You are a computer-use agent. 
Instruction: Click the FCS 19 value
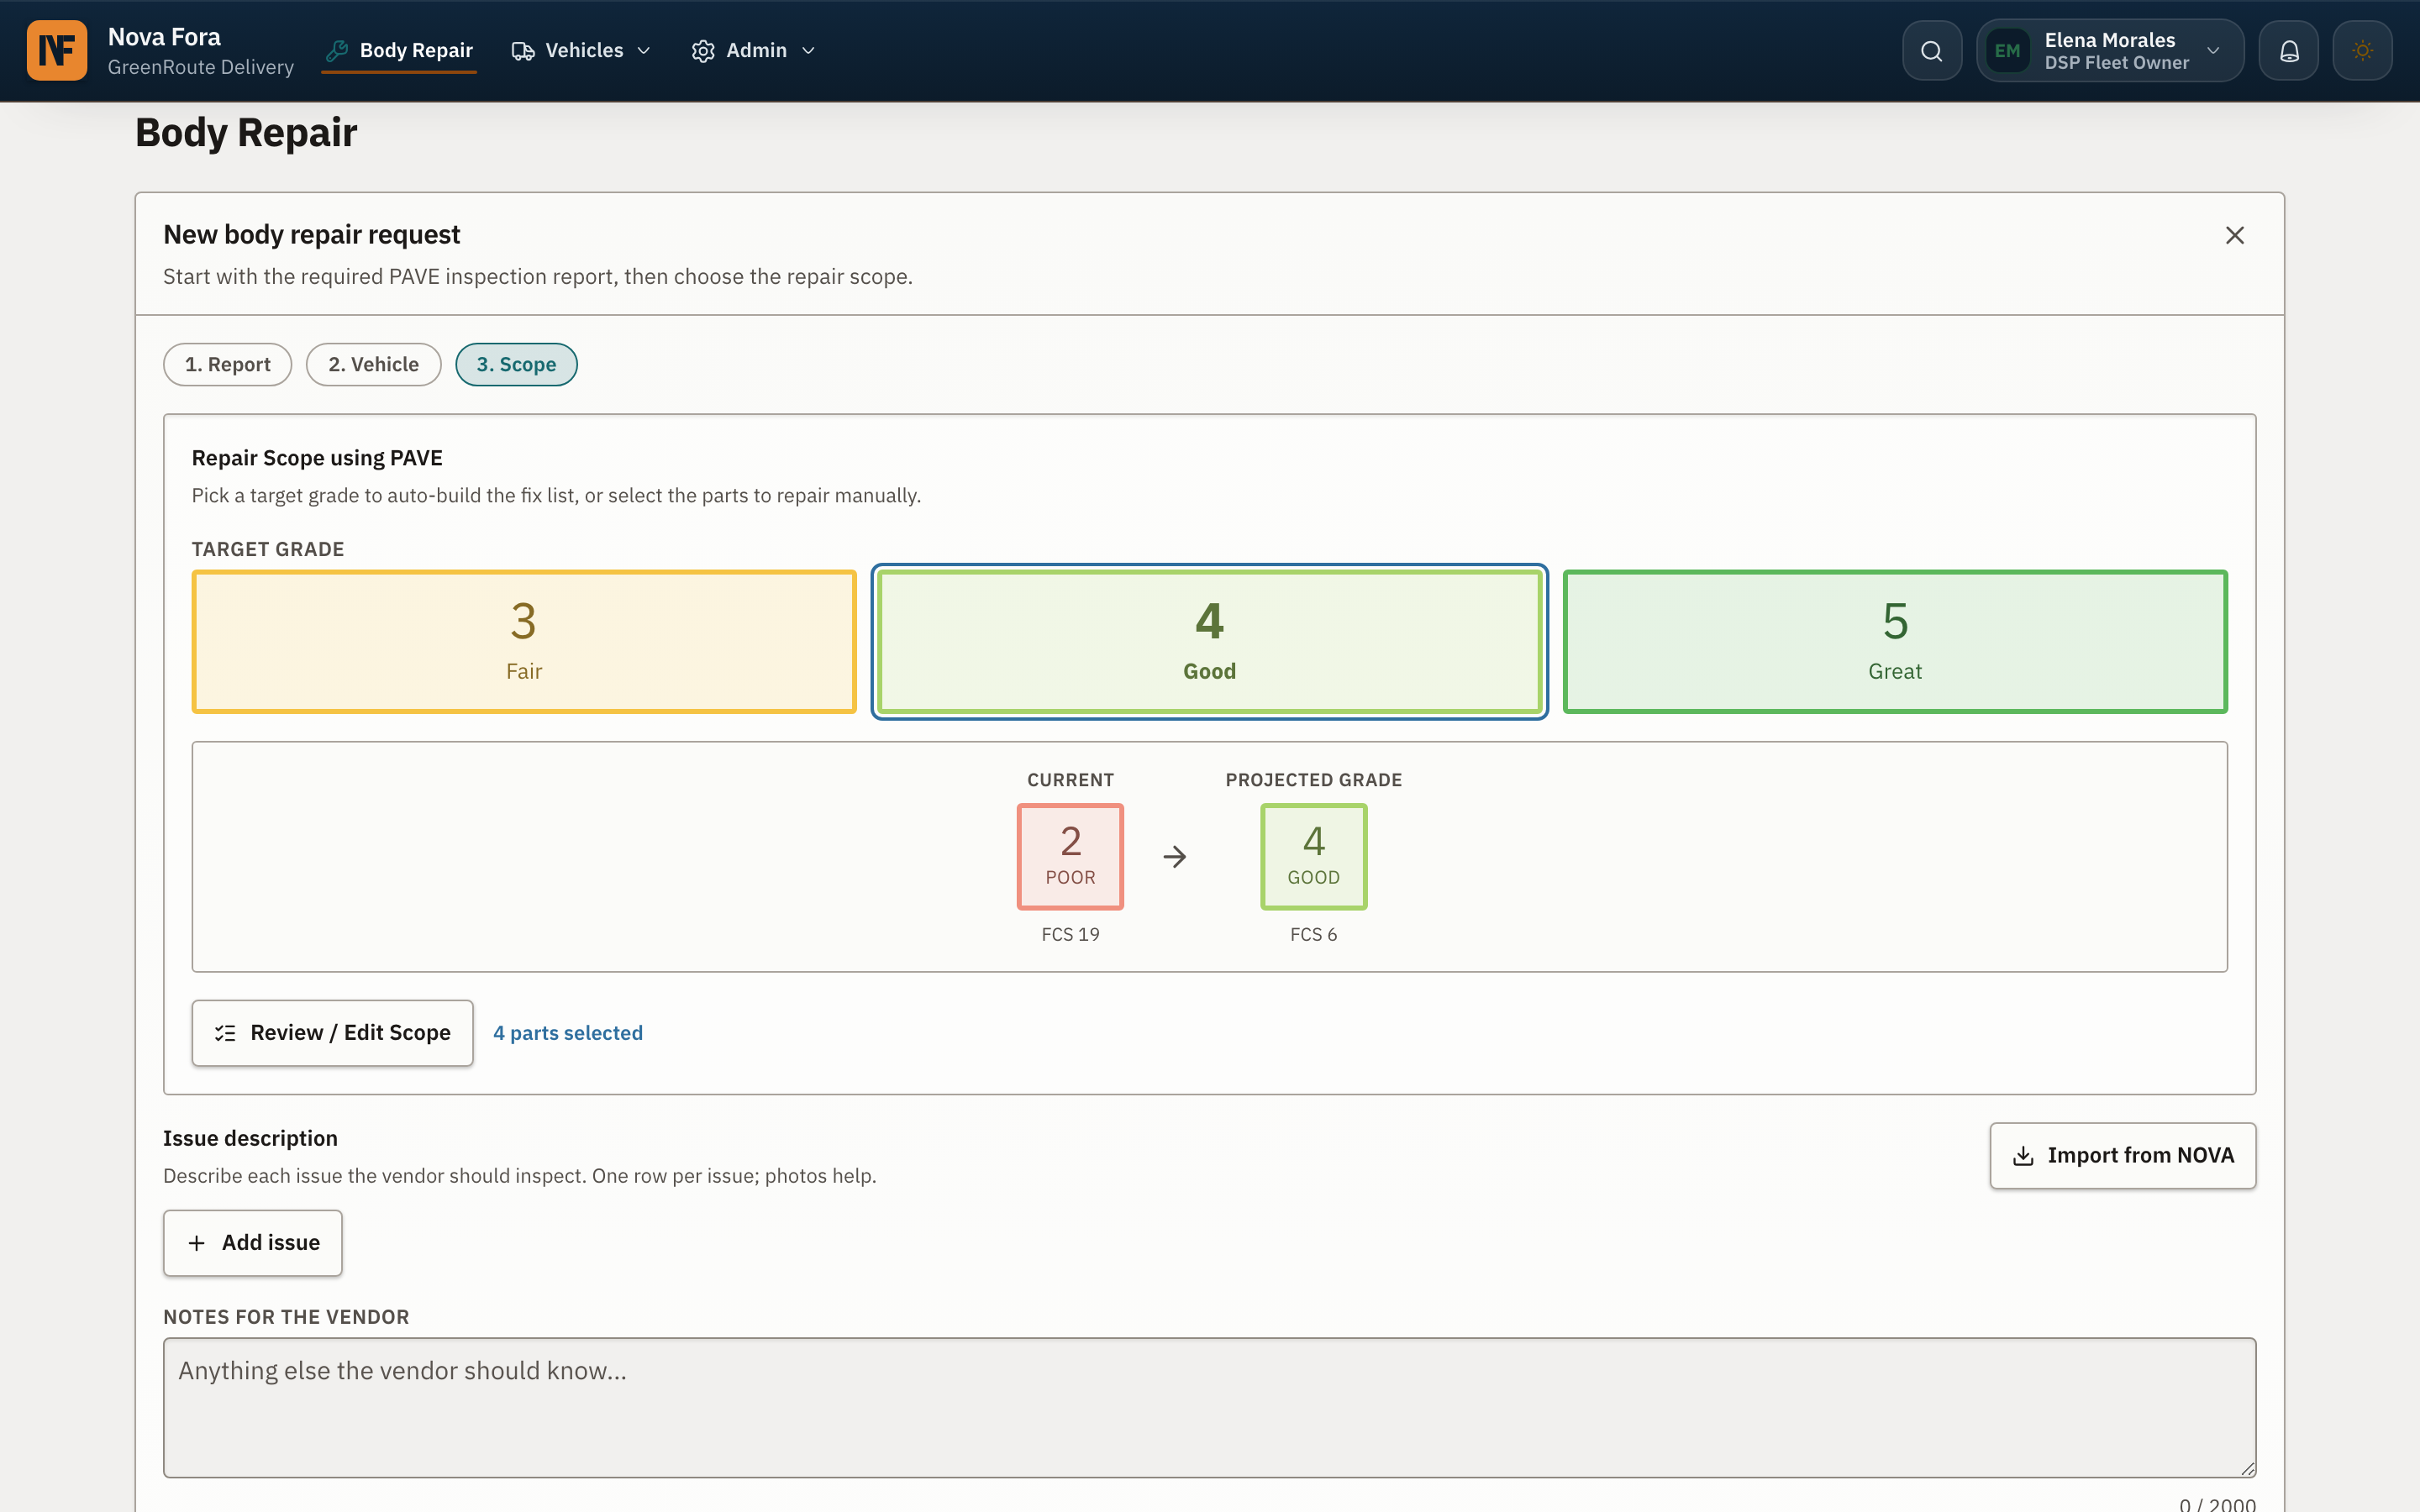[1070, 934]
